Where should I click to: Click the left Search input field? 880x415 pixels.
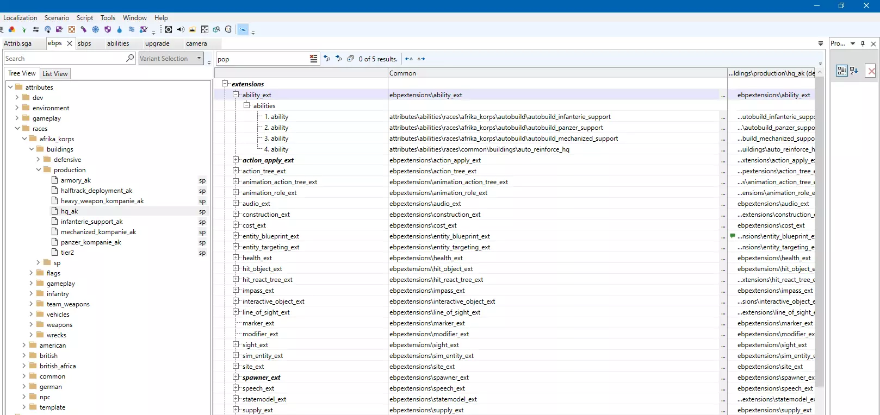[x=64, y=59]
